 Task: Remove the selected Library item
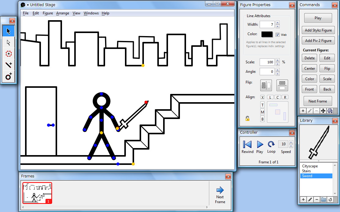coord(316,199)
